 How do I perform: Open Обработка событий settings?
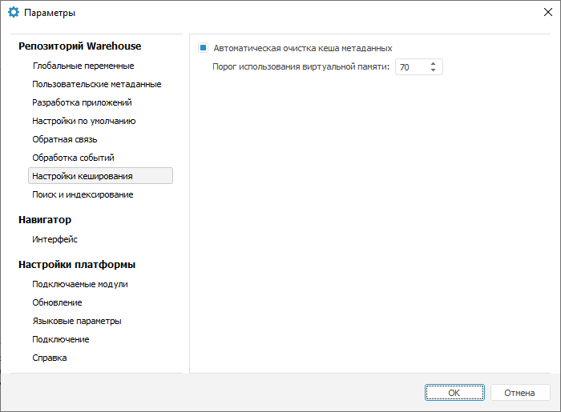[x=74, y=158]
